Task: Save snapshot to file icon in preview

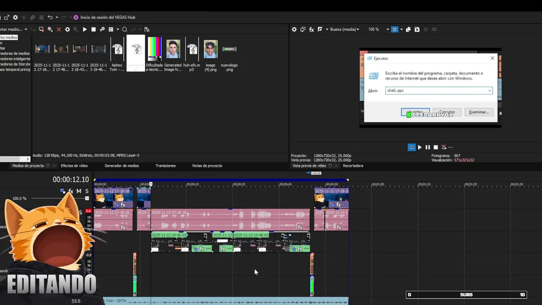Action: 417,30
